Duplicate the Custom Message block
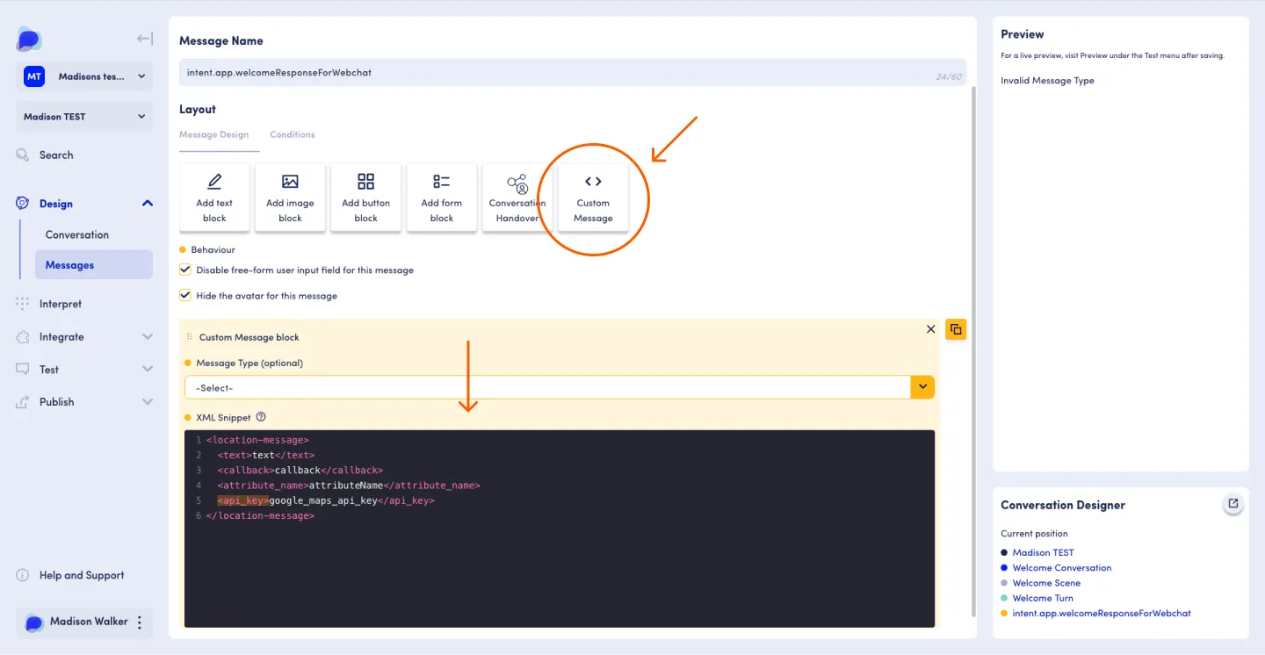 (956, 329)
